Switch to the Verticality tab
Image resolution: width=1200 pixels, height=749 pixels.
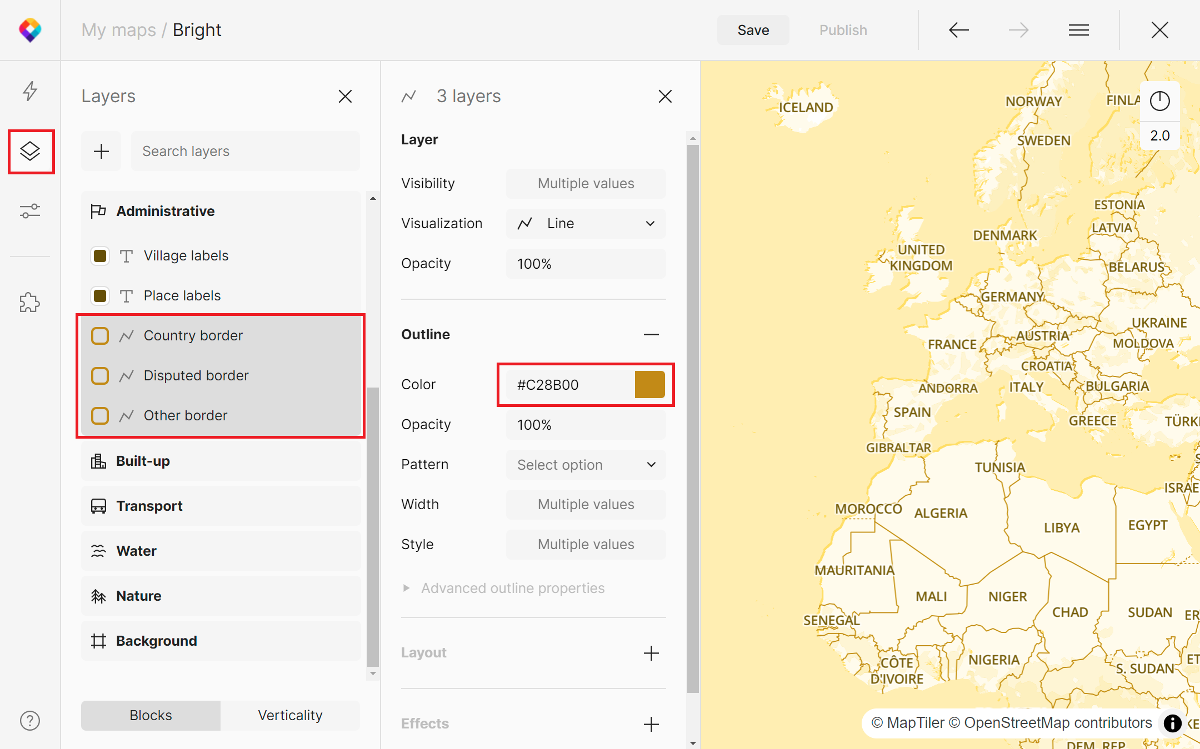(290, 715)
